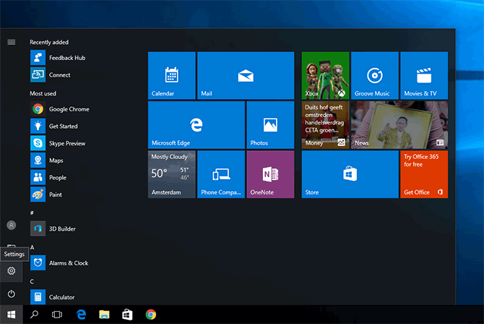Click the Get Office tile
The height and width of the screenshot is (324, 484).
(424, 174)
